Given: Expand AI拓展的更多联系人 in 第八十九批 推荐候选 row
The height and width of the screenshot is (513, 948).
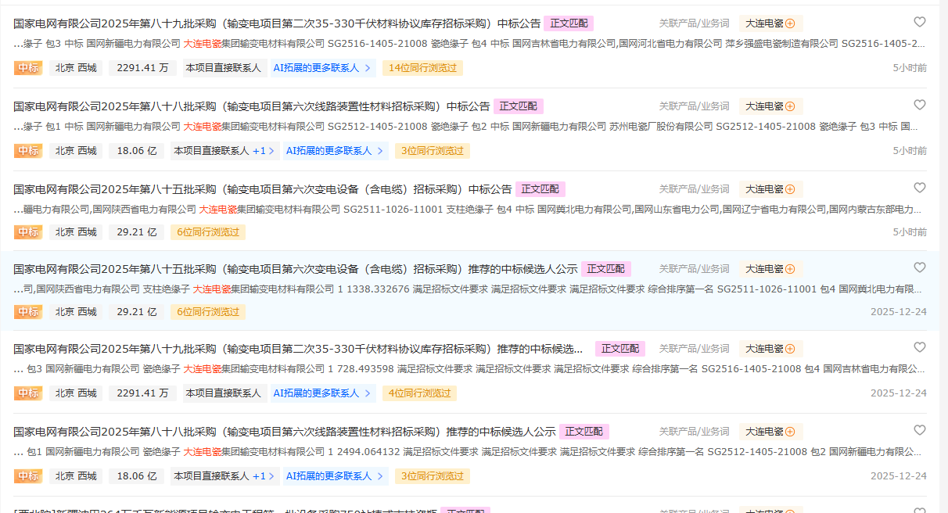Looking at the screenshot, I should (322, 393).
